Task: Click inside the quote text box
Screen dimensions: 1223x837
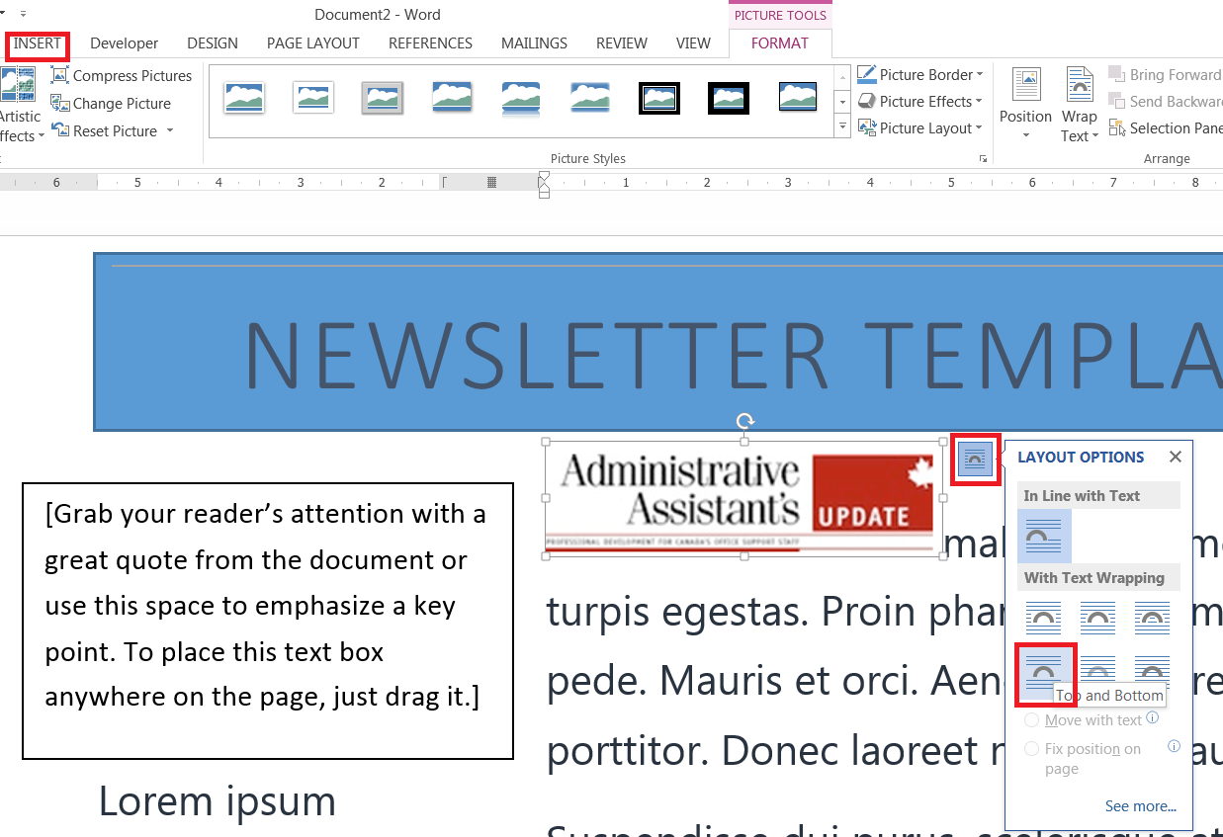Action: 268,621
